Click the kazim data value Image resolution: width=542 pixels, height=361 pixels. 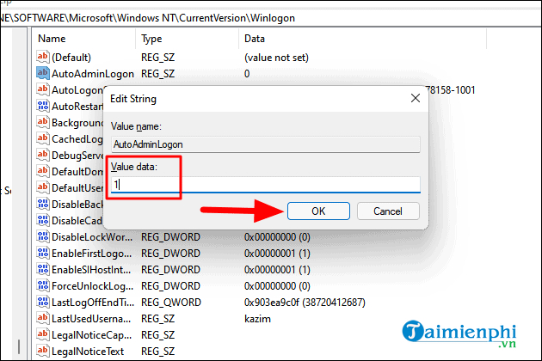257,319
